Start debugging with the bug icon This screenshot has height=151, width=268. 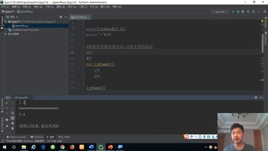click(x=238, y=12)
